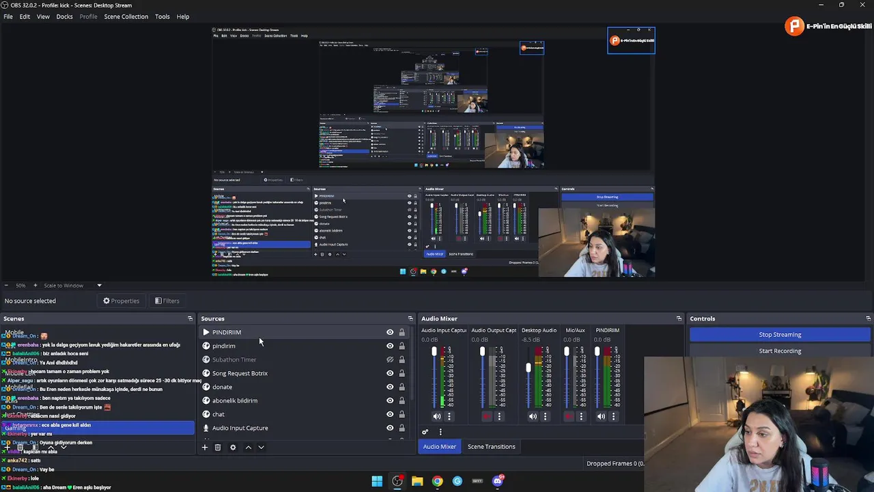Lock toggle for Song Request Botrix source
874x492 pixels.
coord(401,373)
